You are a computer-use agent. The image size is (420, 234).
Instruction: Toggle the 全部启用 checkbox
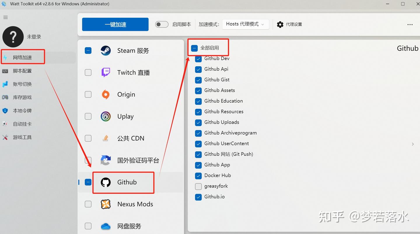point(195,48)
